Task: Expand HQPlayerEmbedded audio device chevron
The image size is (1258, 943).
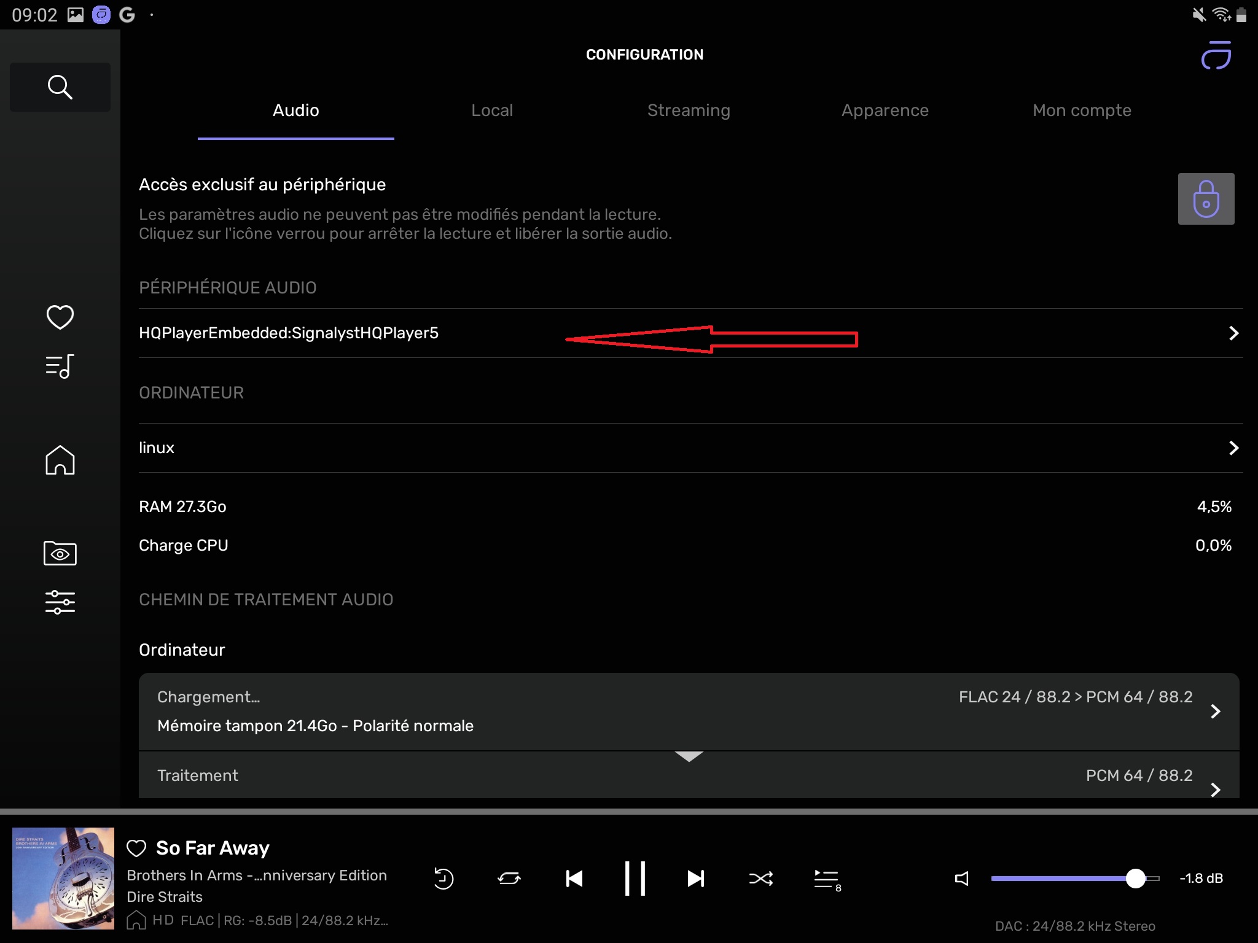Action: pyautogui.click(x=1233, y=333)
